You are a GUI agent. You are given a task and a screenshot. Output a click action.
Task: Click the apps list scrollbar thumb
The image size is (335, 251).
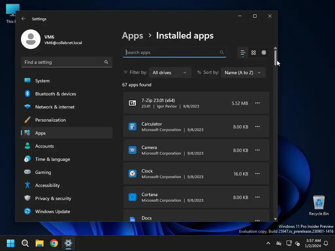275,58
